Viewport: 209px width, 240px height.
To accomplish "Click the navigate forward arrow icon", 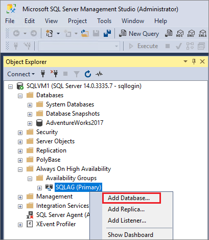I will point(34,33).
